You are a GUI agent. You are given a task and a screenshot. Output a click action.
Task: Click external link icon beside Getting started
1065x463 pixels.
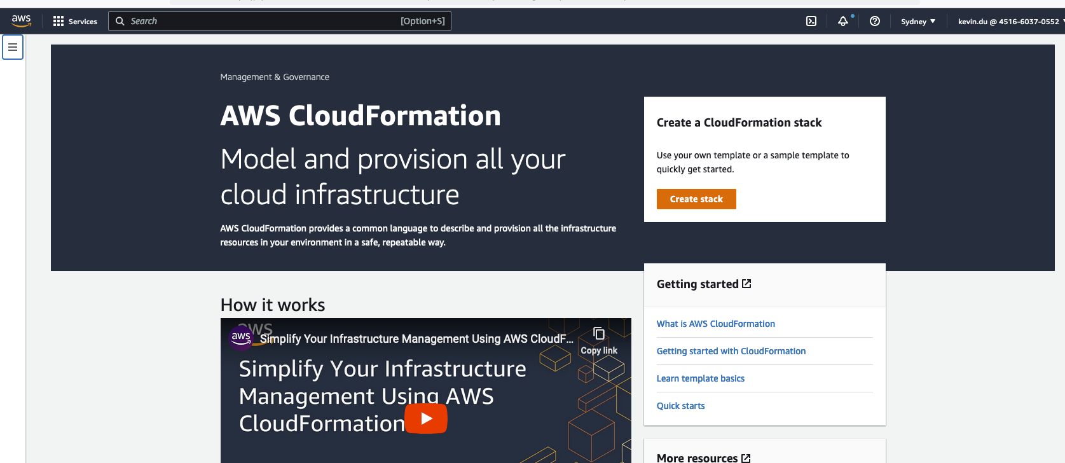point(746,284)
